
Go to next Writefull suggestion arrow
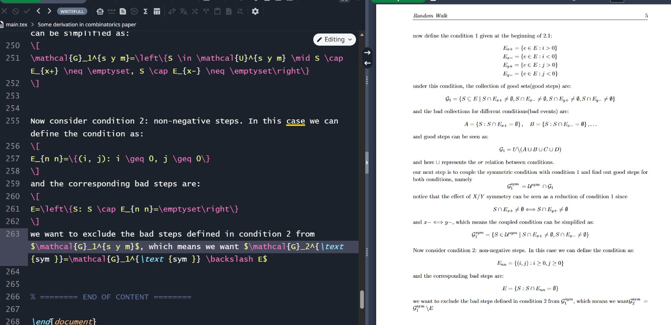49,11
